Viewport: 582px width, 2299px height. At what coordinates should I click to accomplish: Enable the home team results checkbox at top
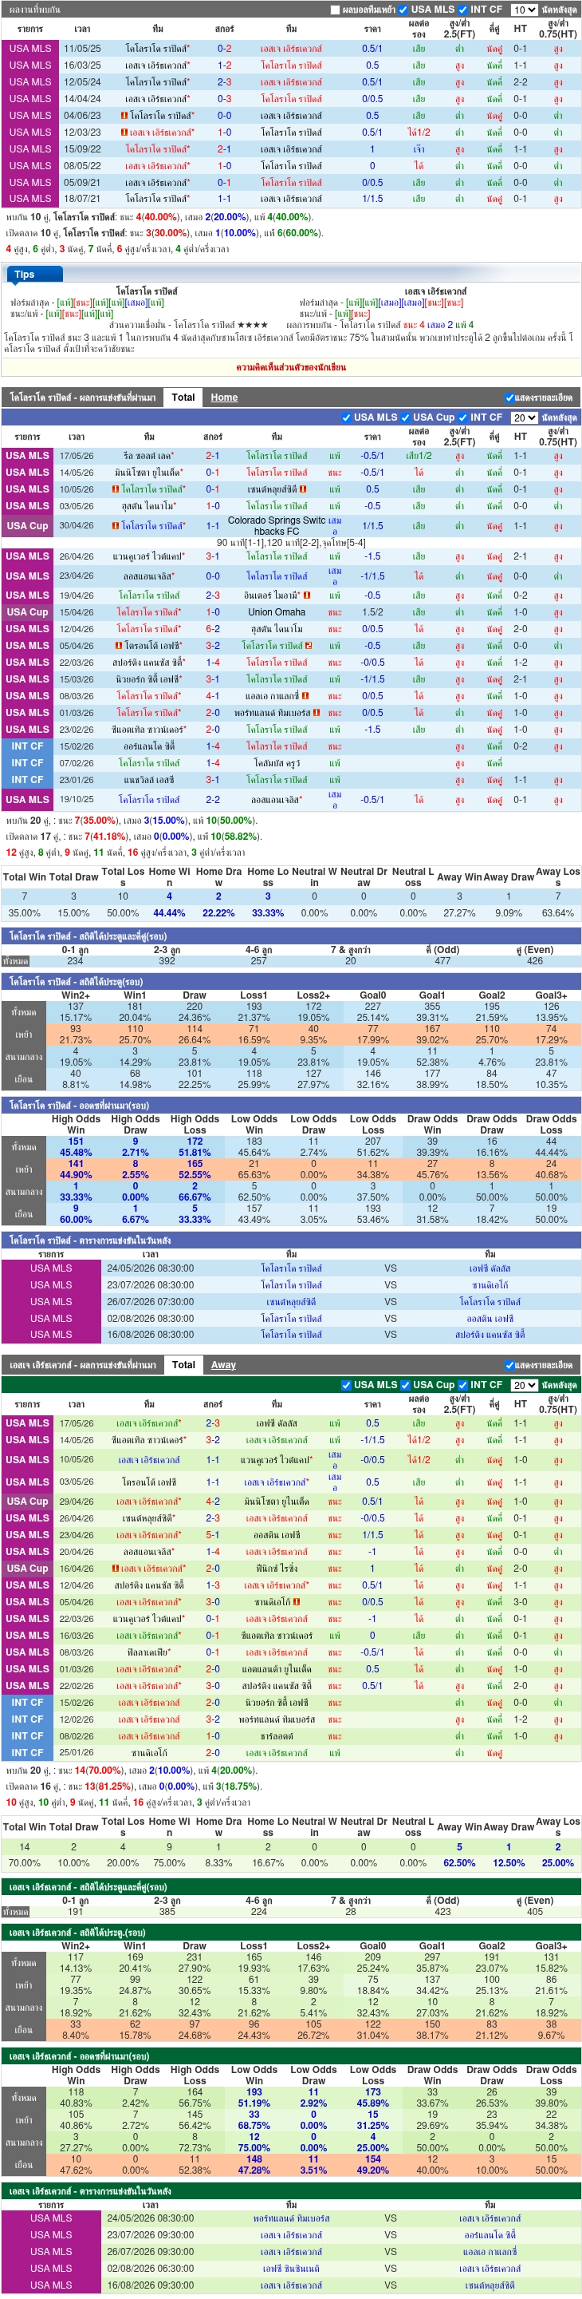pos(335,10)
